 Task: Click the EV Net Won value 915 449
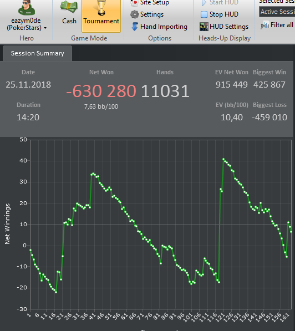click(x=232, y=85)
